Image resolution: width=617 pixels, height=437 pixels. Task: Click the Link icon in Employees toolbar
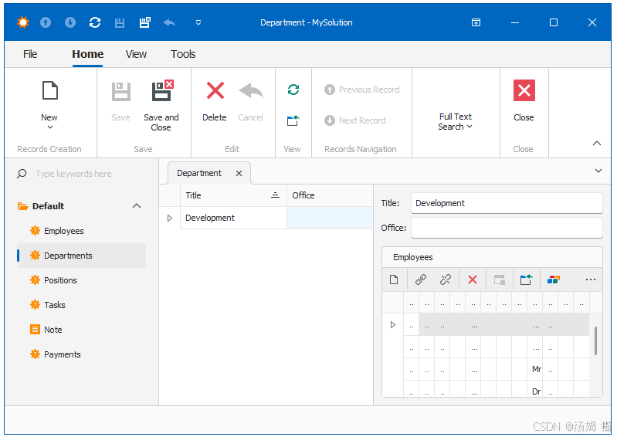(x=421, y=279)
